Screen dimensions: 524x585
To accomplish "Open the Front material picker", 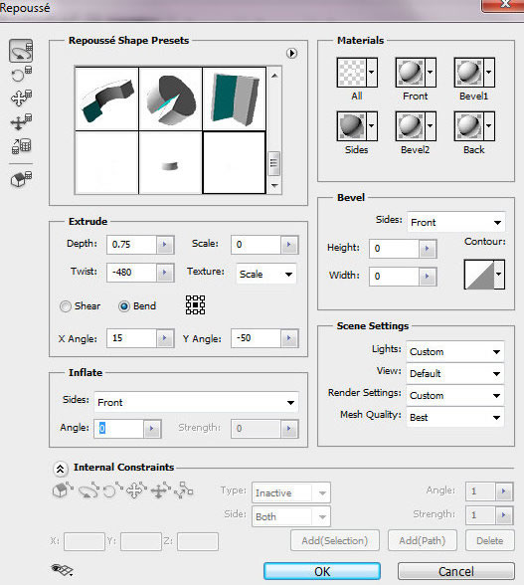I will (416, 73).
